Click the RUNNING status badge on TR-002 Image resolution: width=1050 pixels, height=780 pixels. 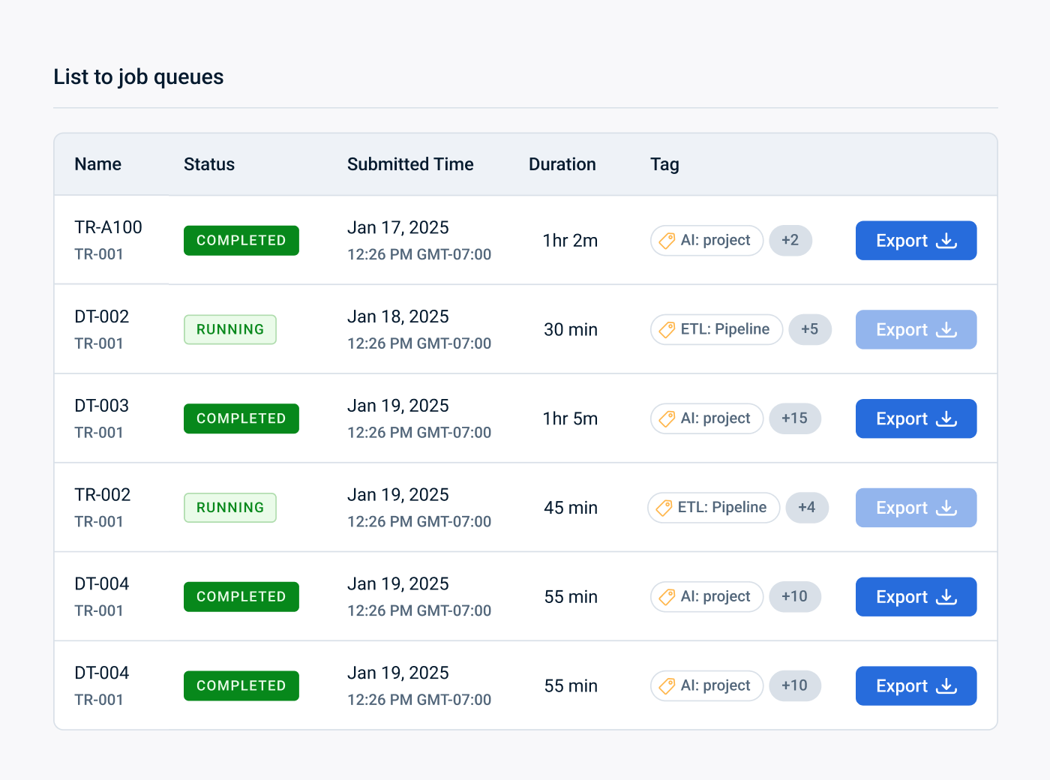click(x=230, y=507)
